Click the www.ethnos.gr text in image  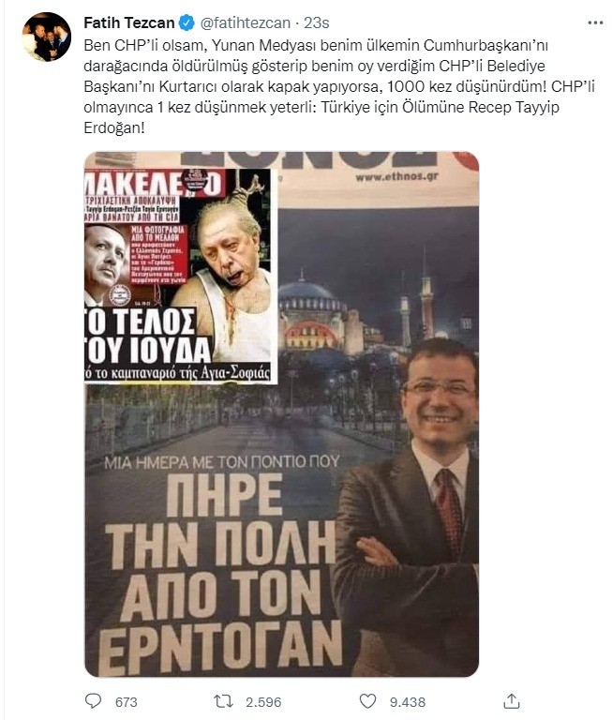[396, 176]
